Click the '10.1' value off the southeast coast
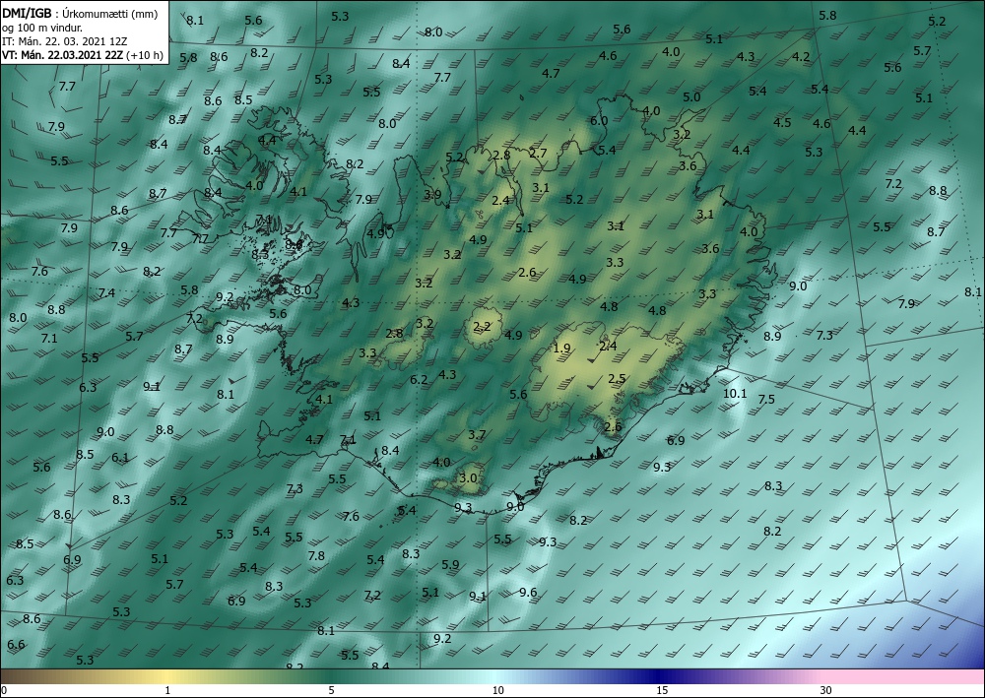 pos(735,394)
